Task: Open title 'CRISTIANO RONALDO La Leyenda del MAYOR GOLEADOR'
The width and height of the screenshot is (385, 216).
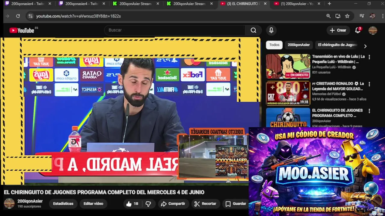Action: 338,86
